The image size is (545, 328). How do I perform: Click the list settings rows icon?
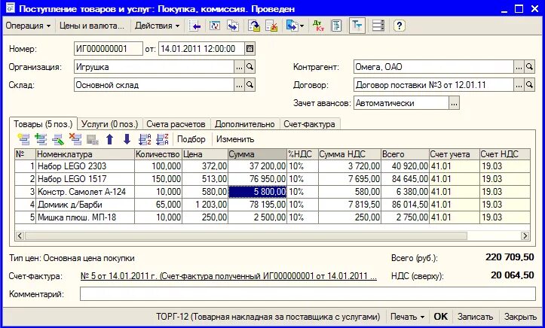tap(378, 26)
